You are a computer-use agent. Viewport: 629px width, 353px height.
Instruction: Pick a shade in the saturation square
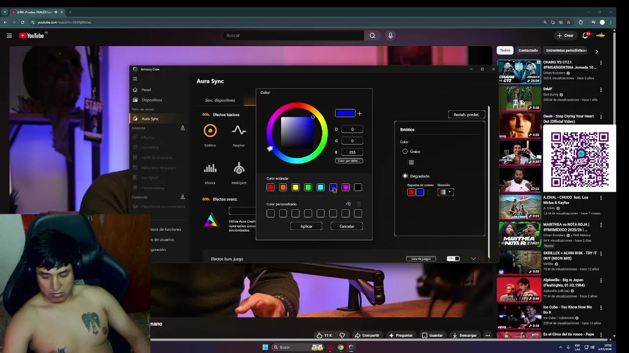pos(297,133)
